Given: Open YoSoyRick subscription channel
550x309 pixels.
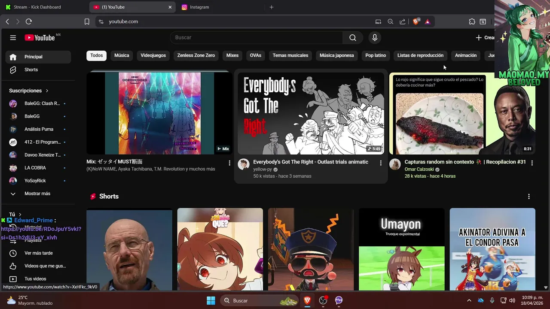Looking at the screenshot, I should [38, 181].
